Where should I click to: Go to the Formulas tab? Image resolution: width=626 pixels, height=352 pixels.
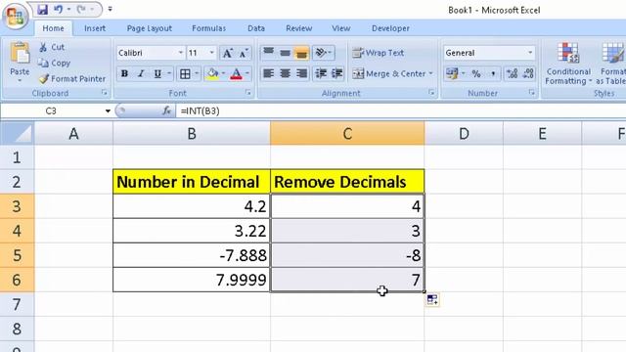pyautogui.click(x=208, y=28)
